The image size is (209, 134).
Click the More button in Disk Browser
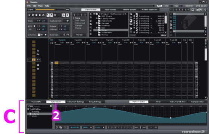(163, 35)
